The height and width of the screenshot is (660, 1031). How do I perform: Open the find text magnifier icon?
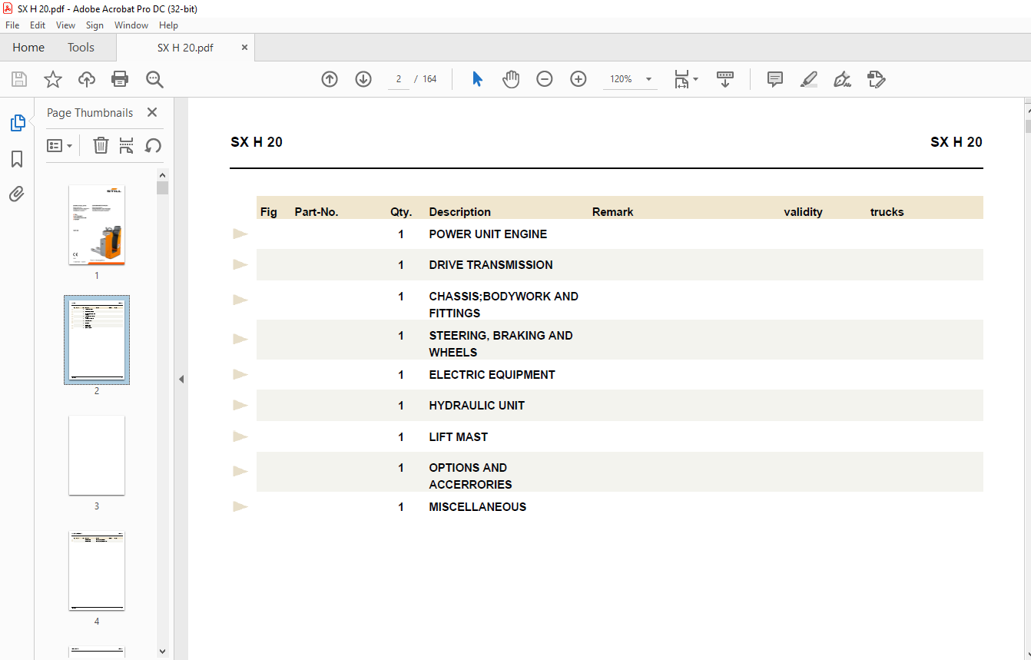pos(154,79)
